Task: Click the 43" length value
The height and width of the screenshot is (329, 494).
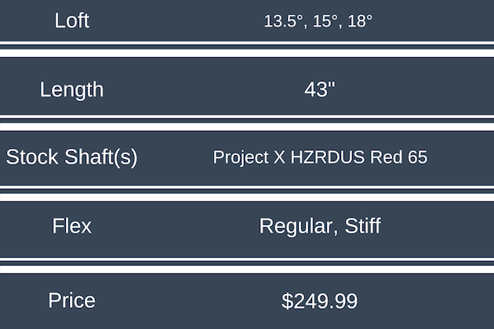Action: click(319, 89)
